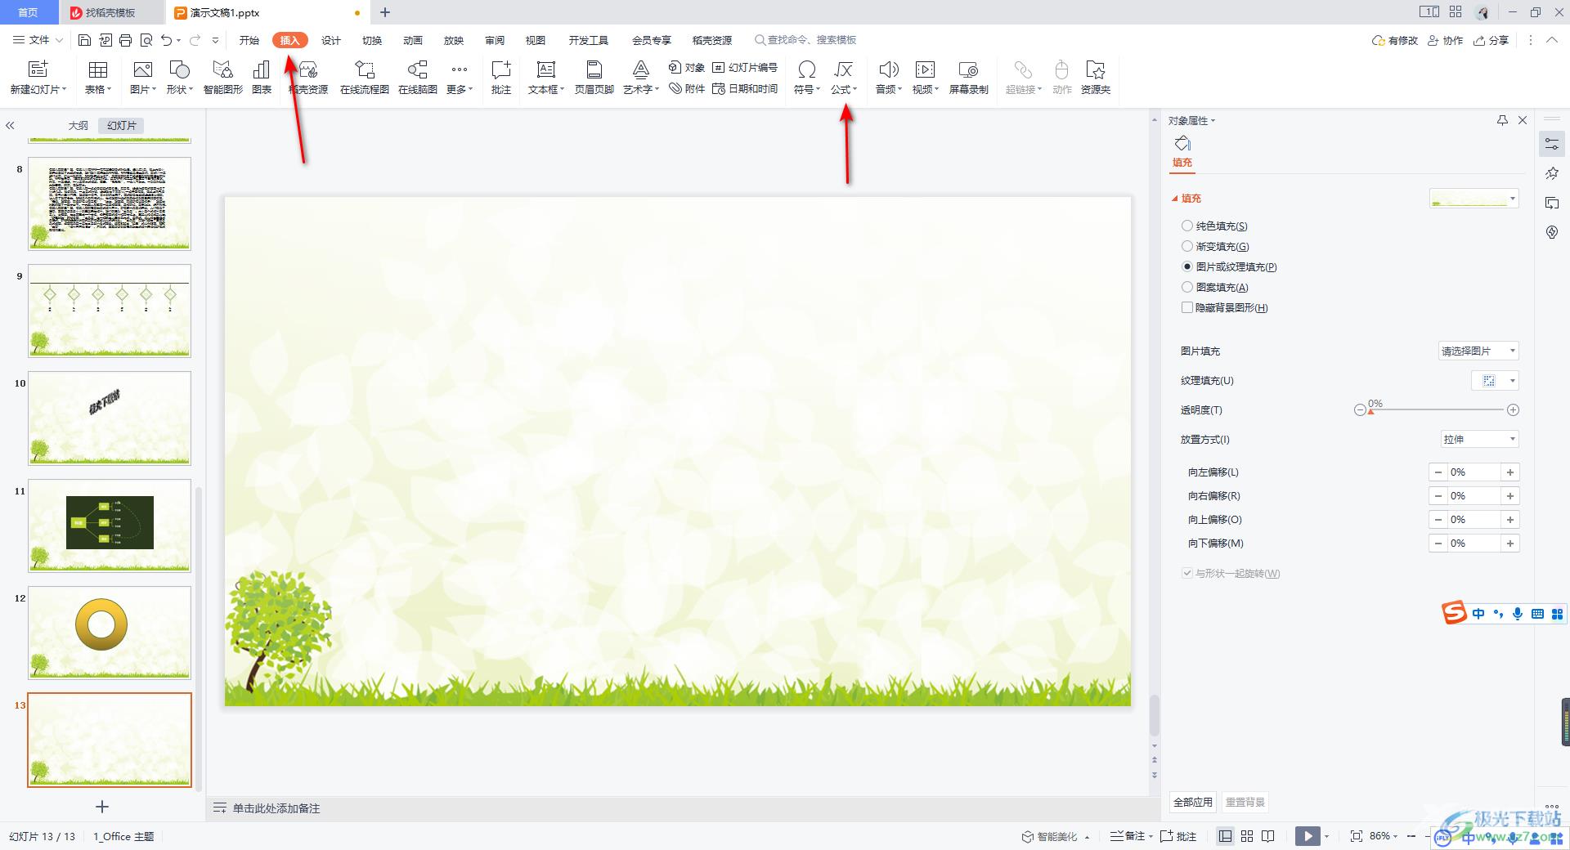Image resolution: width=1570 pixels, height=850 pixels.
Task: Open the Animation (动画) ribbon tab
Action: [x=413, y=40]
